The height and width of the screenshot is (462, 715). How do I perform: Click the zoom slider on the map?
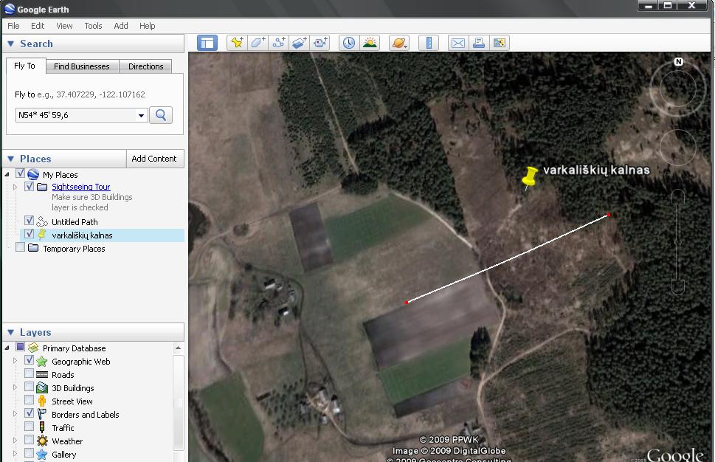(x=677, y=242)
